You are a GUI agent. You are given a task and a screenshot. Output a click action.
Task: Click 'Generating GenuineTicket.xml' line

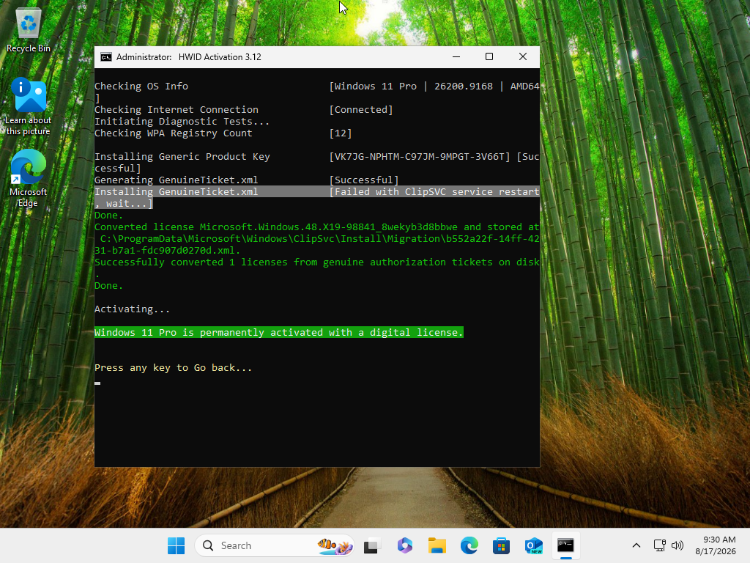tap(176, 180)
